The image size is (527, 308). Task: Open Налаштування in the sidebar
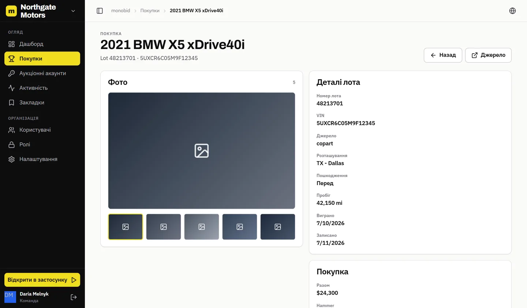click(42, 159)
